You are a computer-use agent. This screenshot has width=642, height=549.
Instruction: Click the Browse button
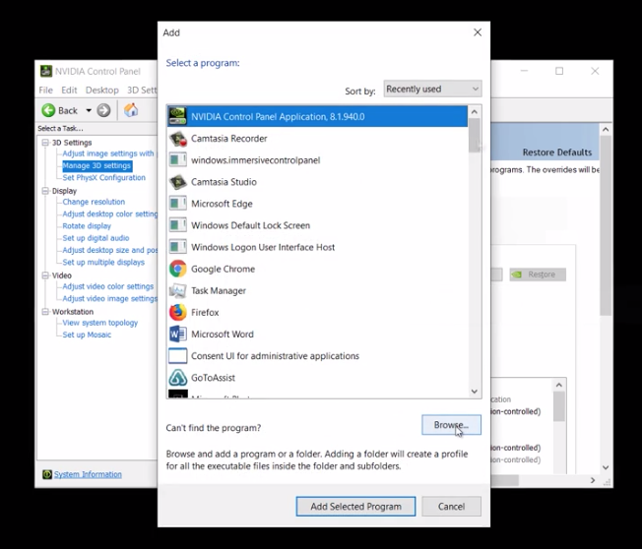(451, 425)
